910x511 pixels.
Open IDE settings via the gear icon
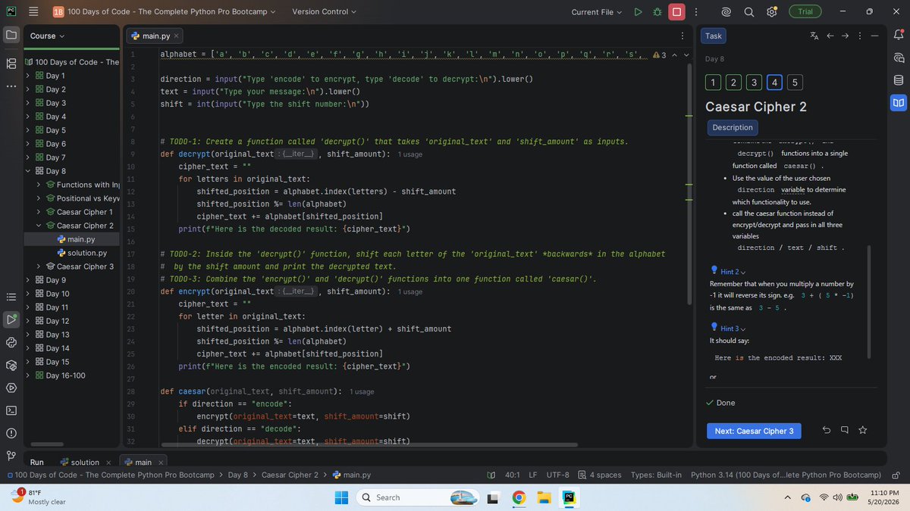point(771,11)
